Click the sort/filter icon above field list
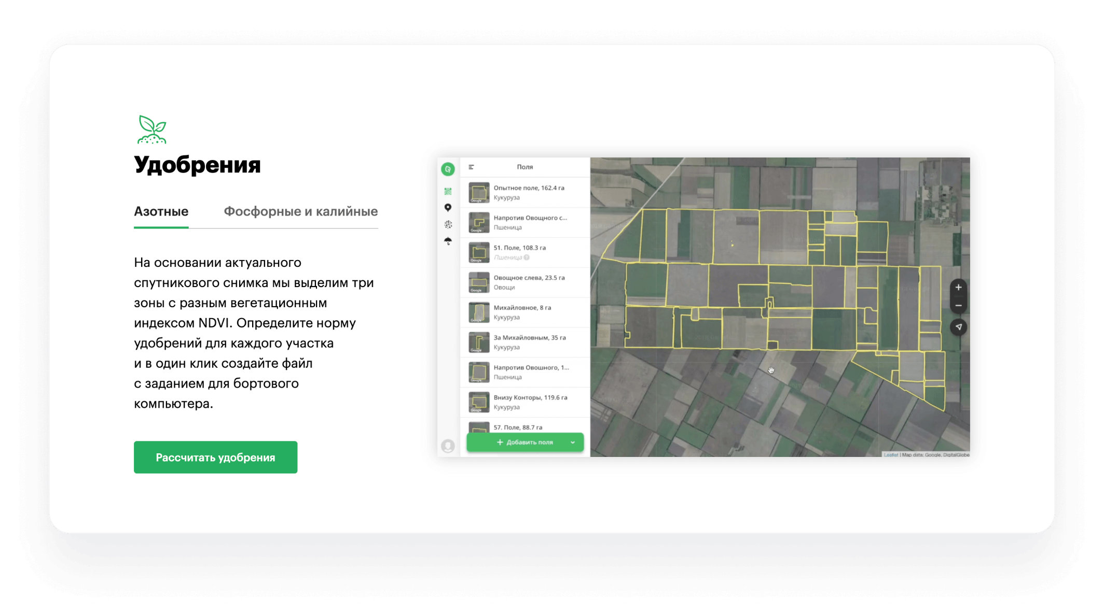The height and width of the screenshot is (616, 1104). 471,167
